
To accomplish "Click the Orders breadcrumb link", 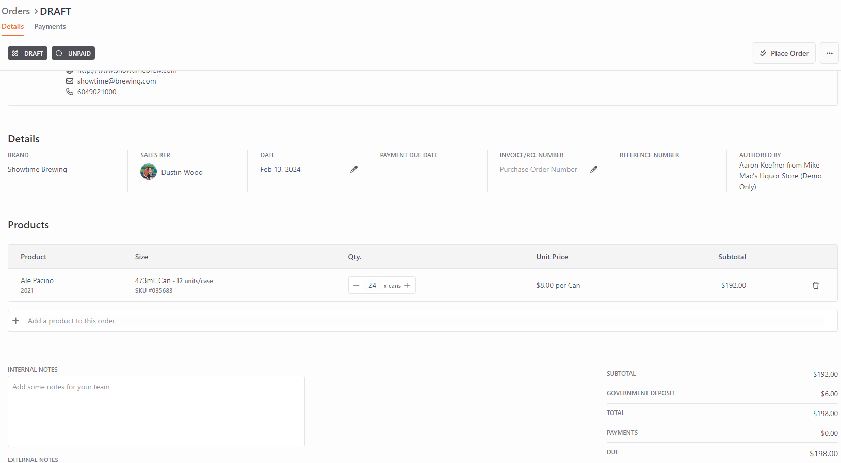I will [x=16, y=11].
